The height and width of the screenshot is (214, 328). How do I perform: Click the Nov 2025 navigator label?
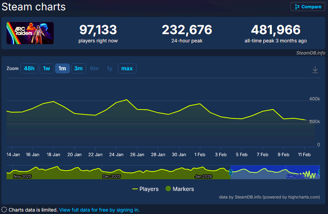(22, 176)
